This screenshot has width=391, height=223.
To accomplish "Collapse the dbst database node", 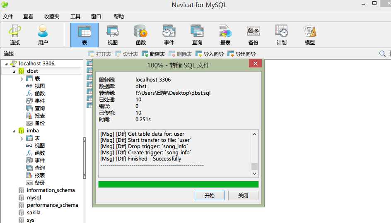I will tap(14, 72).
